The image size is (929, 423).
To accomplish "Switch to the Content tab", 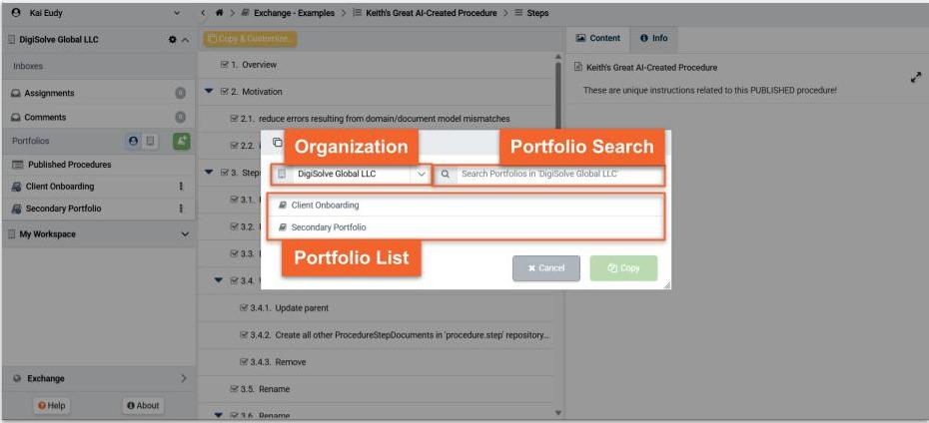I will point(599,39).
